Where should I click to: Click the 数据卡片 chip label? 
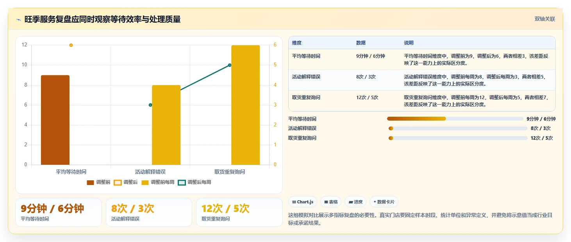point(386,202)
